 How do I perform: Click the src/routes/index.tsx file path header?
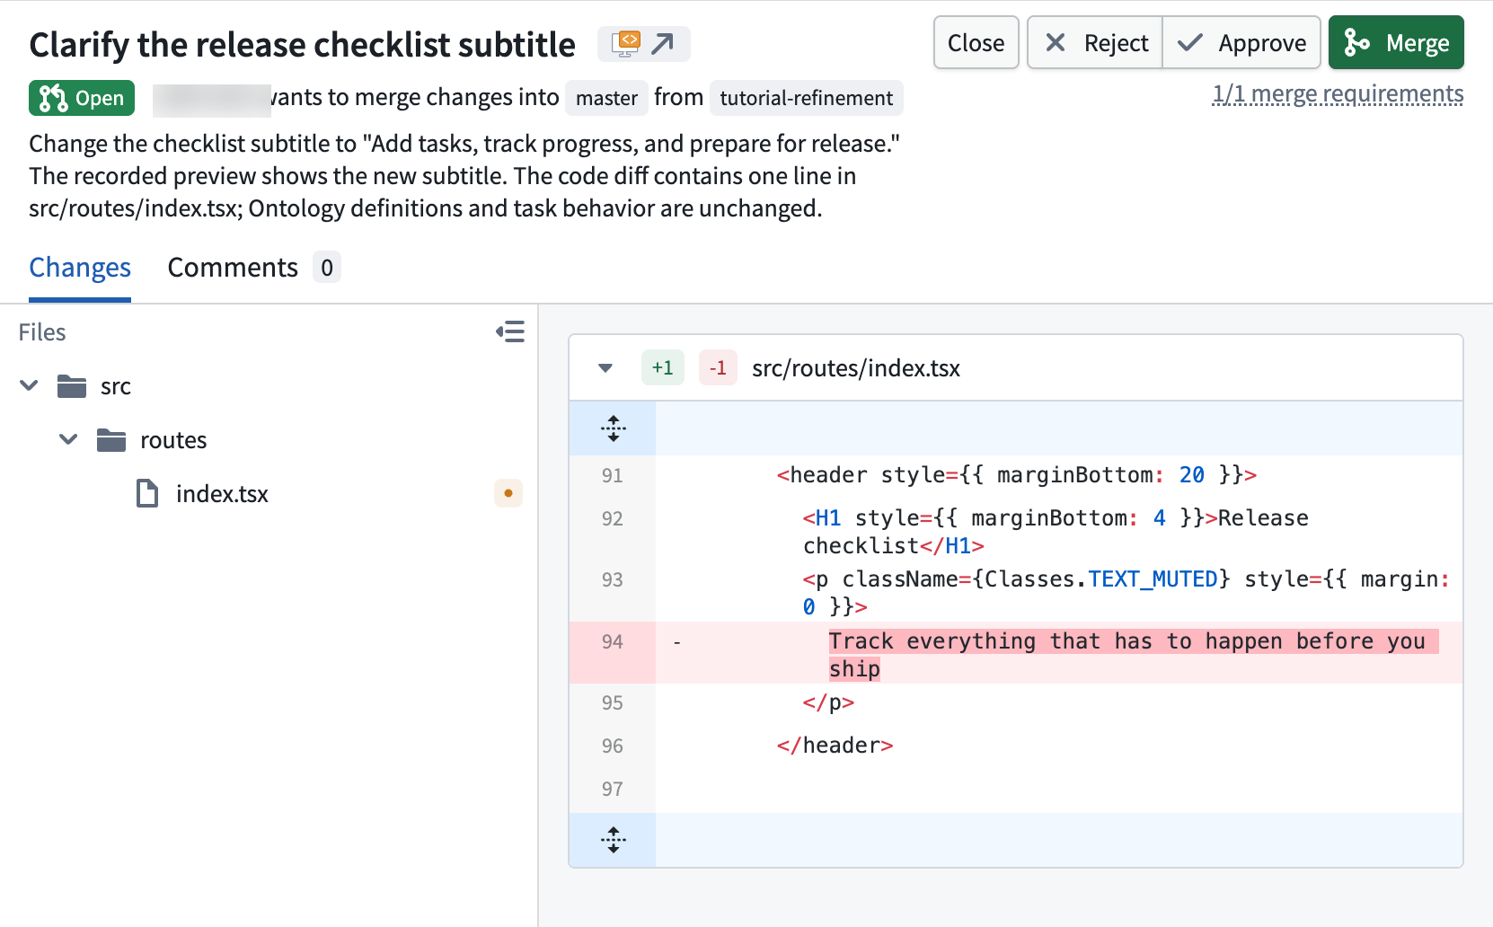[x=856, y=367]
